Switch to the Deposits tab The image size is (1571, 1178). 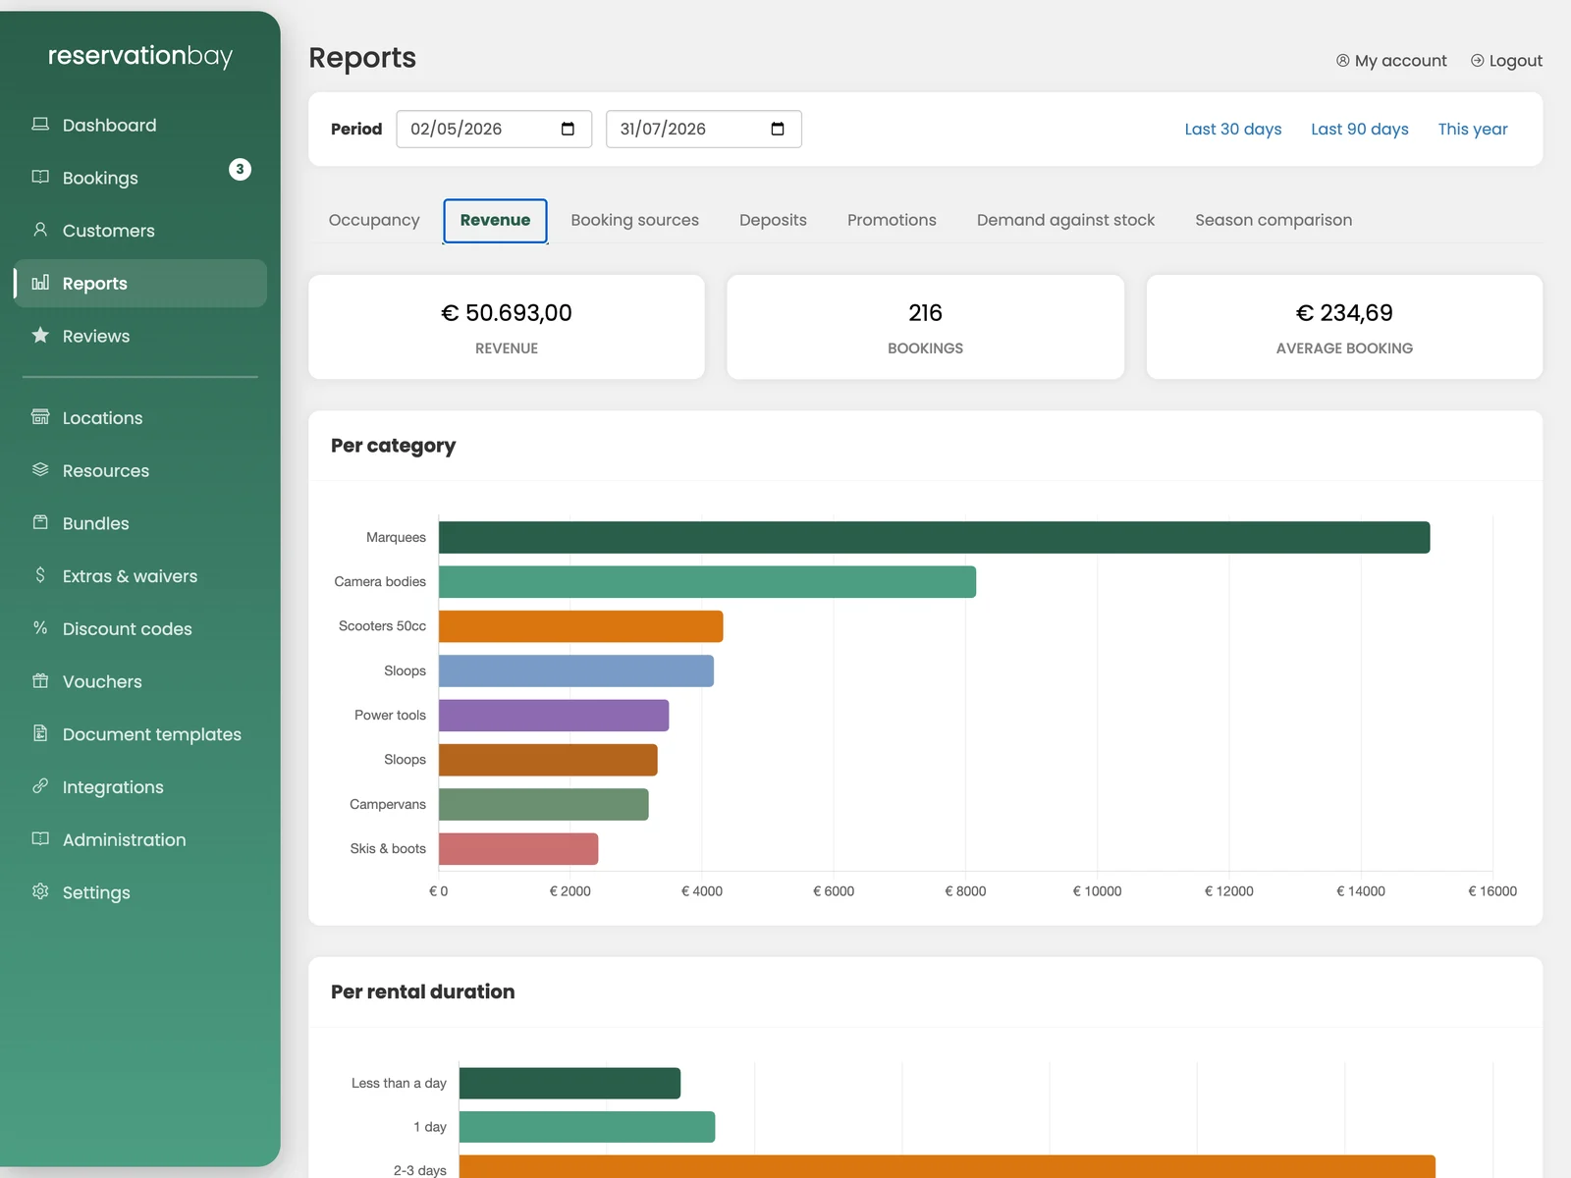[x=773, y=220]
